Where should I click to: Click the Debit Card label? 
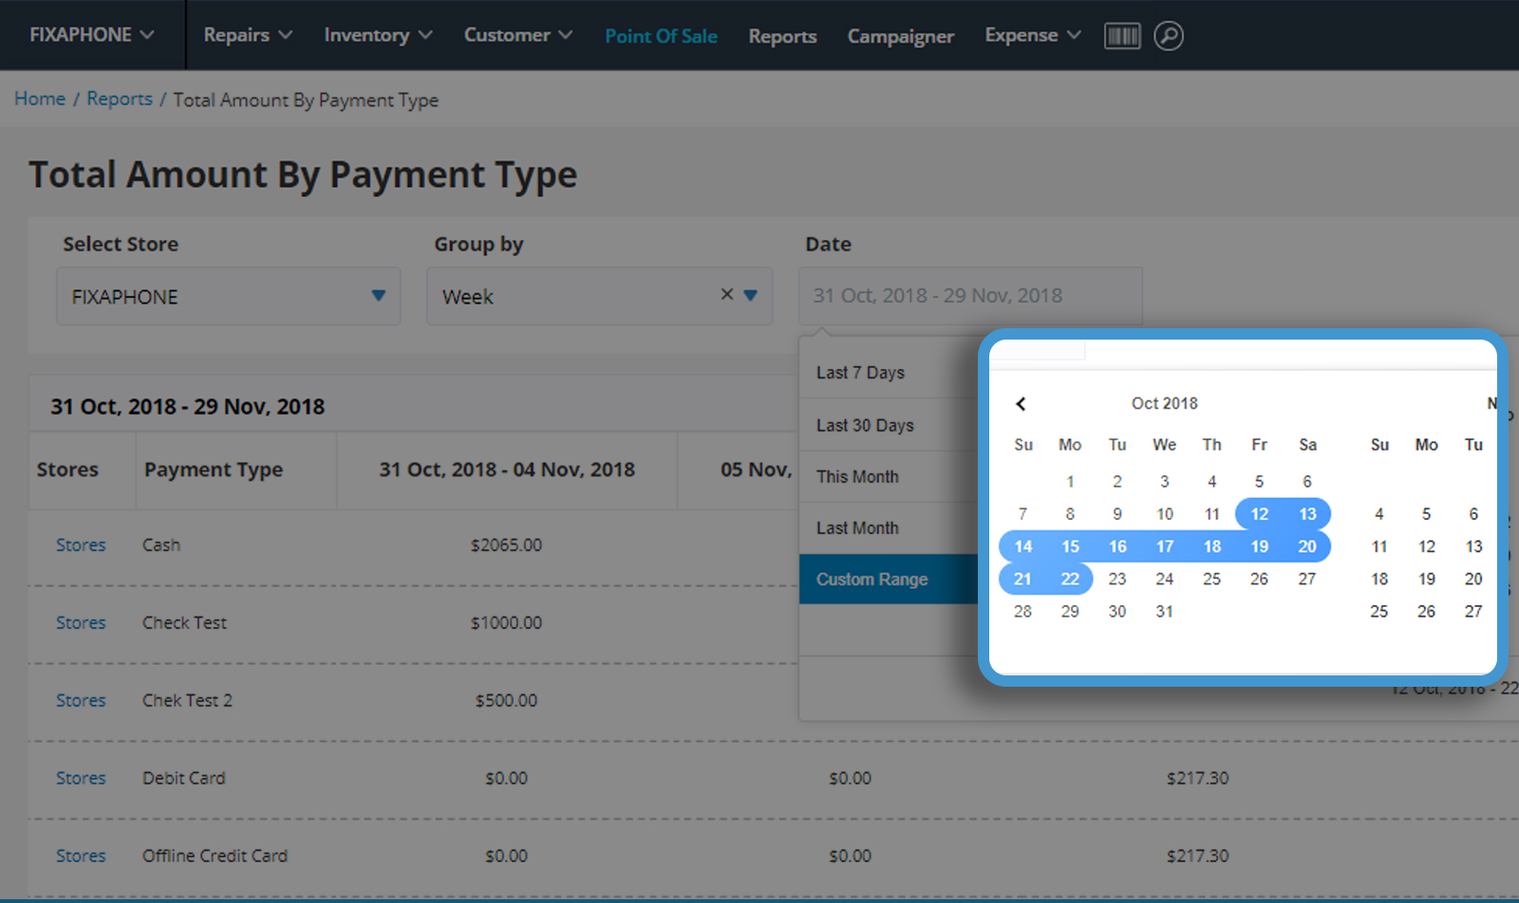pos(183,779)
